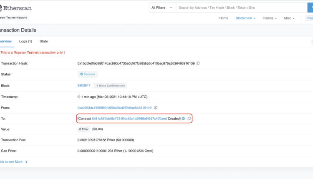Click the blue search button
The image size is (313, 179).
pos(310,7)
